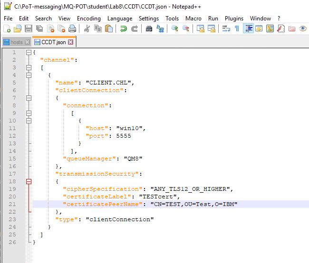Click the Close All documents icon
Screen dimensions: 309x263
click(x=61, y=29)
